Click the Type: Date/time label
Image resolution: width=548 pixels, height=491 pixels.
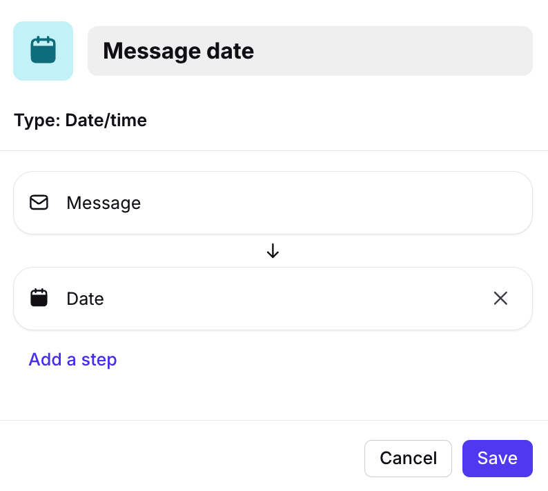[x=80, y=121]
